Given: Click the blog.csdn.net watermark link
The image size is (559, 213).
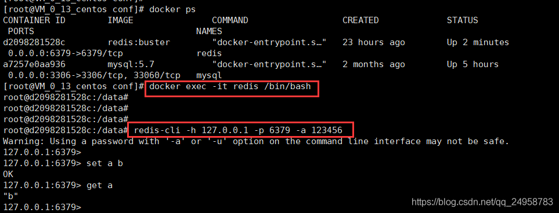Looking at the screenshot, I should click(482, 202).
